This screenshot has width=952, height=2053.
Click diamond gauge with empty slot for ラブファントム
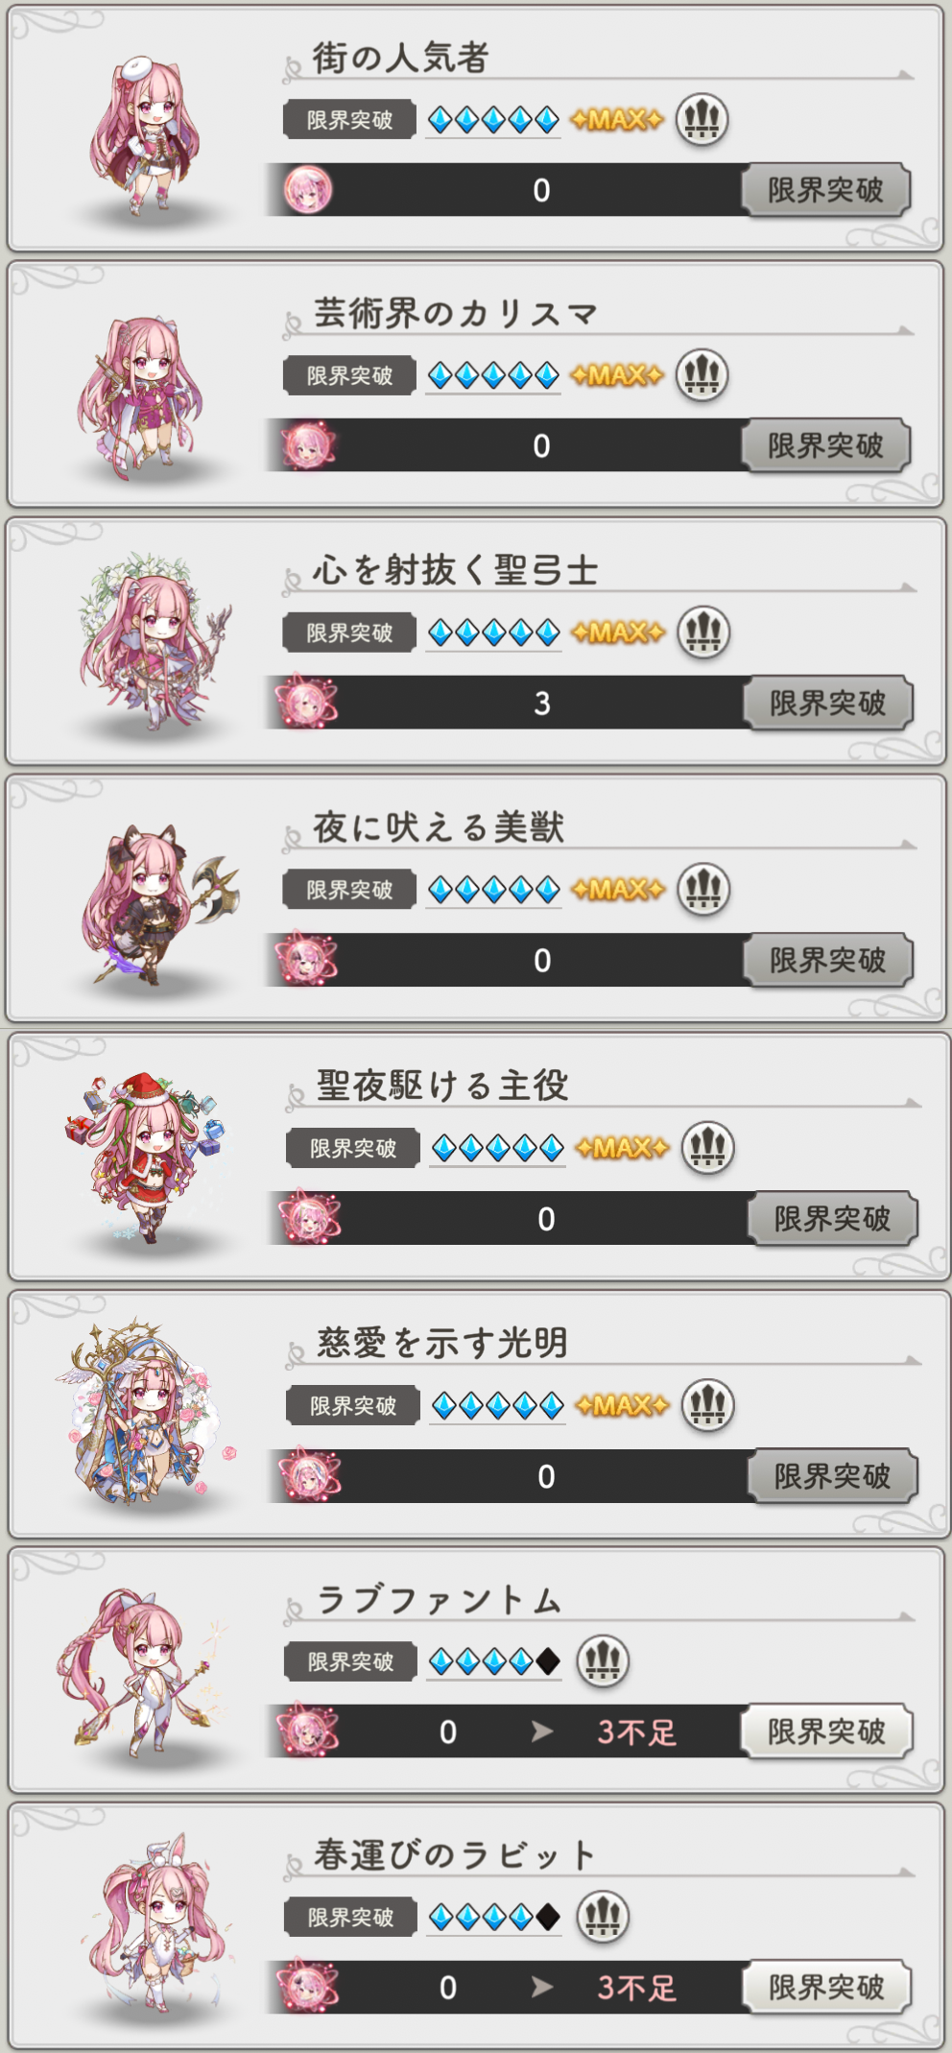pyautogui.click(x=494, y=1661)
